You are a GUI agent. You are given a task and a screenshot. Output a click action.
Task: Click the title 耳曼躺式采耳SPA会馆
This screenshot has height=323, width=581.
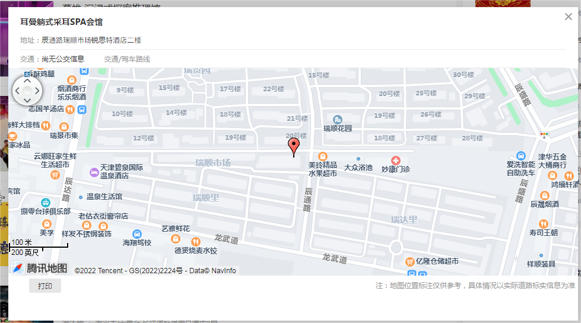tap(61, 22)
